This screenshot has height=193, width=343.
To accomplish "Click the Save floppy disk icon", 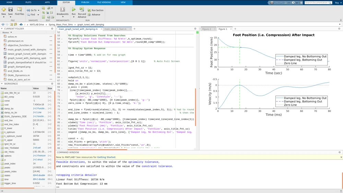I will pyautogui.click(x=10, y=9).
